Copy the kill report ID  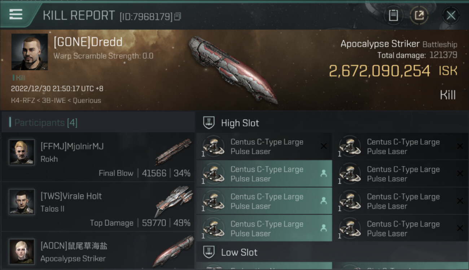177,17
